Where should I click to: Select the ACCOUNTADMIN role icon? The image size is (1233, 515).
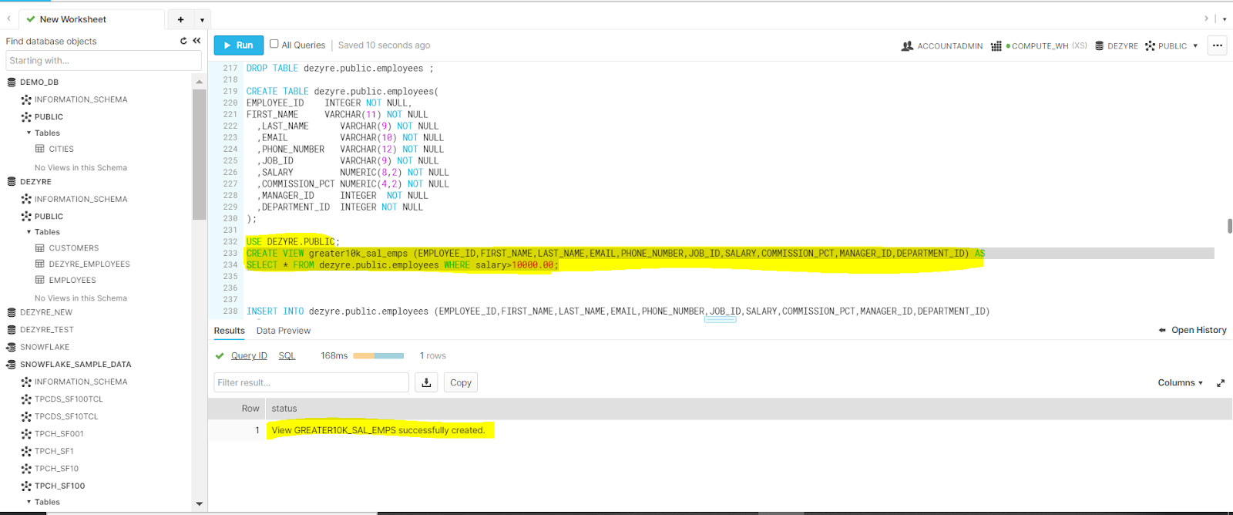(x=908, y=46)
